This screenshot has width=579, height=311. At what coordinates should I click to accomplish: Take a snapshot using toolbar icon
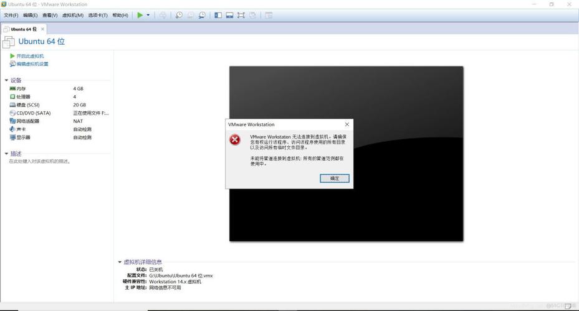click(179, 15)
